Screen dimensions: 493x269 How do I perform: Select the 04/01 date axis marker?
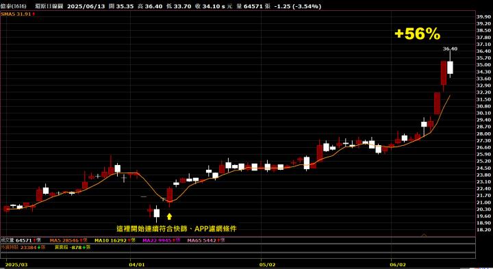pos(137,265)
